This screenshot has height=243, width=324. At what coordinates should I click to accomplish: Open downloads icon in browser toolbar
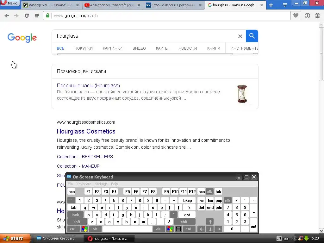(307, 16)
